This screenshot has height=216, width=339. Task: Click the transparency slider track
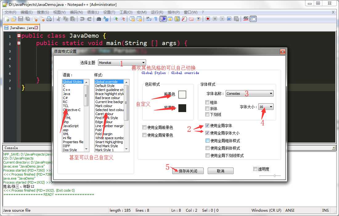pyautogui.click(x=270, y=176)
